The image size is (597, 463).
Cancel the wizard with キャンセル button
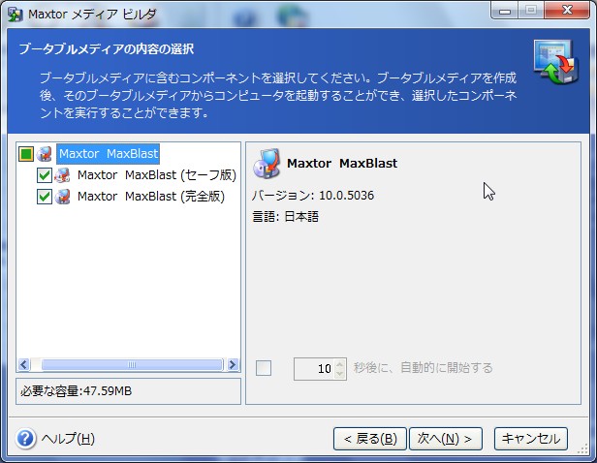click(531, 439)
